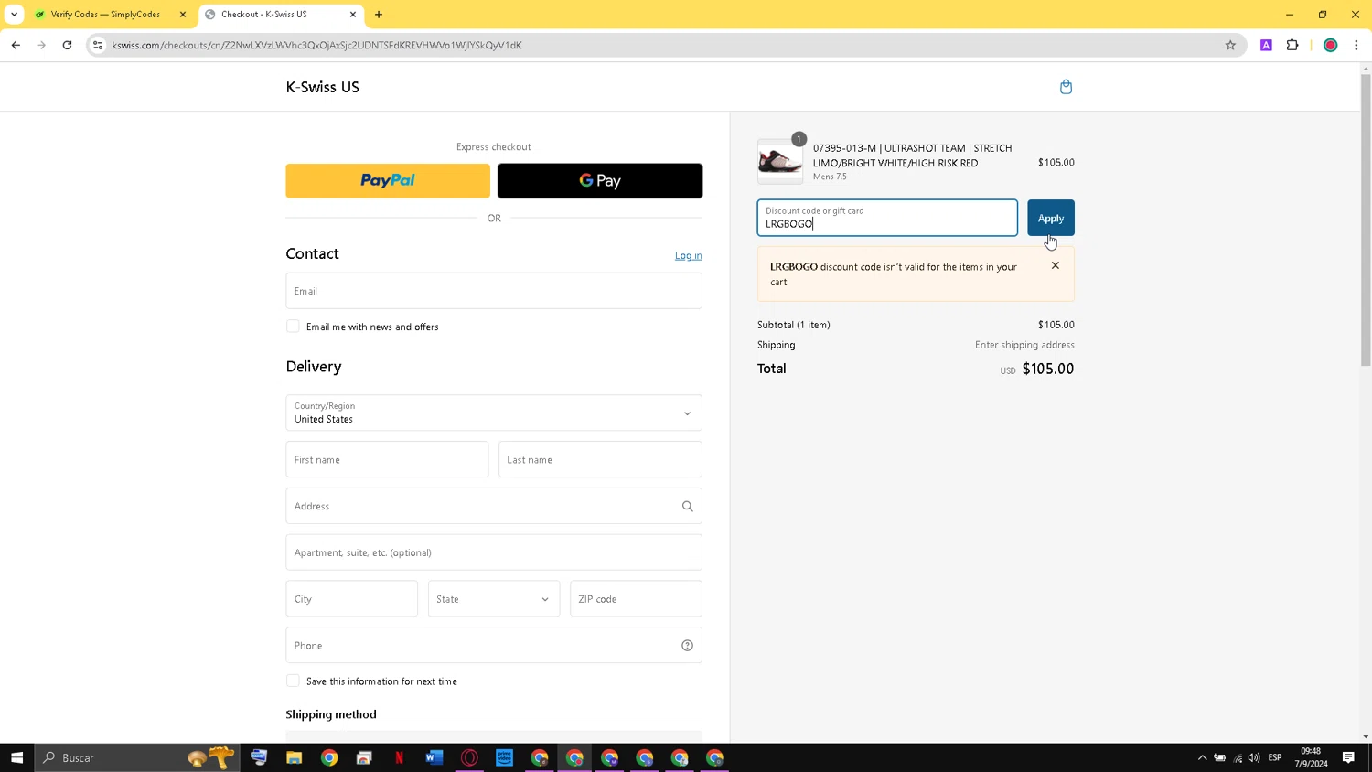Click the Phone number field
The width and height of the screenshot is (1372, 772).
(x=494, y=646)
